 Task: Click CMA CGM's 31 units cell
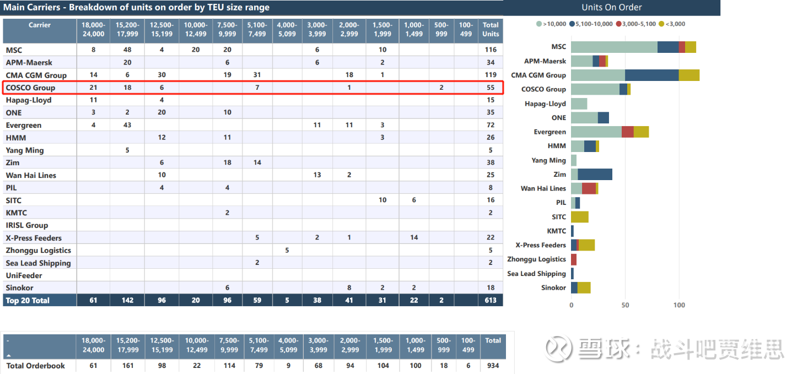[x=257, y=75]
